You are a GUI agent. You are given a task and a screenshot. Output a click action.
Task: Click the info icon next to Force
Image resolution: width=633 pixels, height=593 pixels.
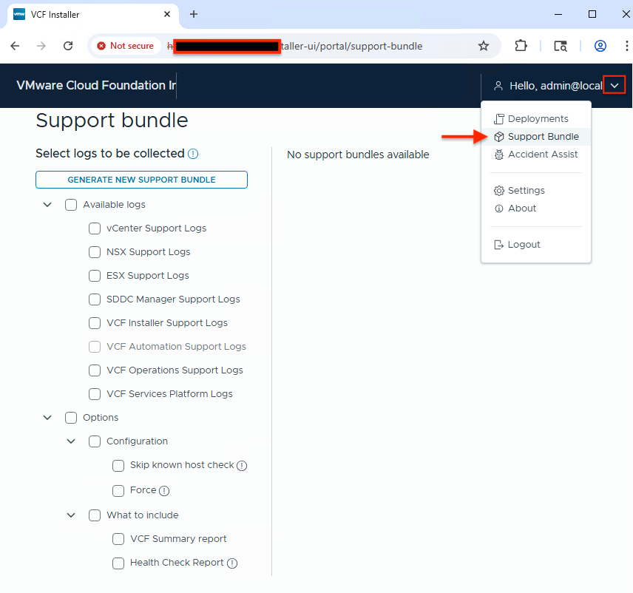tap(164, 491)
